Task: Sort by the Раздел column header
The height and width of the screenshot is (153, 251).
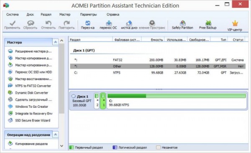Action: pyautogui.click(x=91, y=40)
